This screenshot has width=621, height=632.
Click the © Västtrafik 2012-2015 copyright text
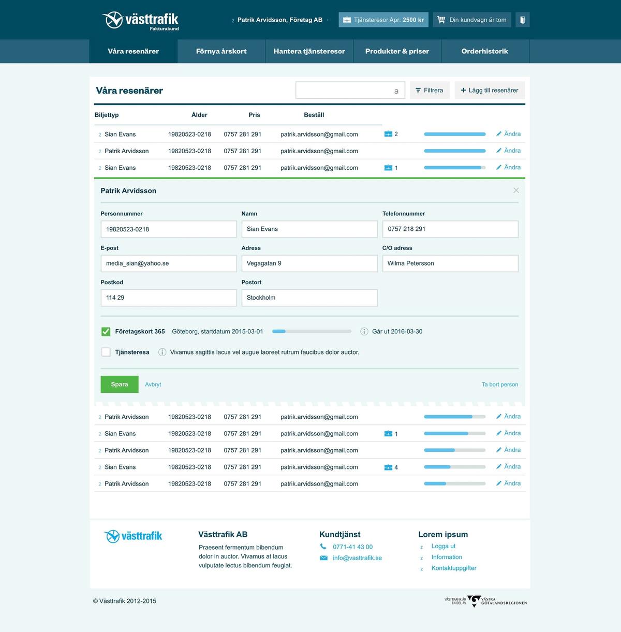point(125,601)
